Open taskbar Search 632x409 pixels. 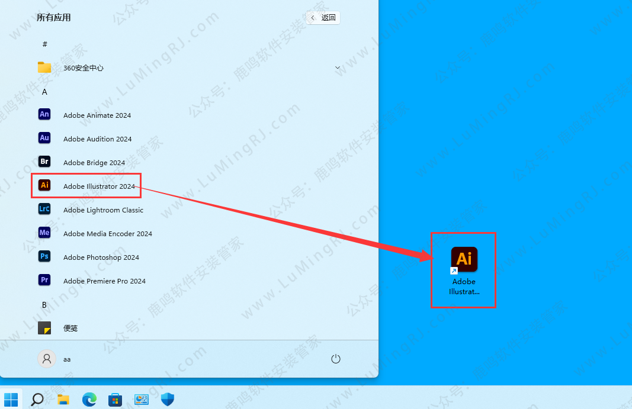pyautogui.click(x=37, y=400)
